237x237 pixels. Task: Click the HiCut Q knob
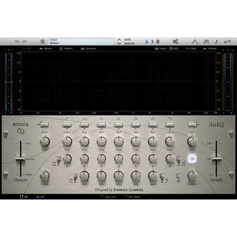coord(170,159)
